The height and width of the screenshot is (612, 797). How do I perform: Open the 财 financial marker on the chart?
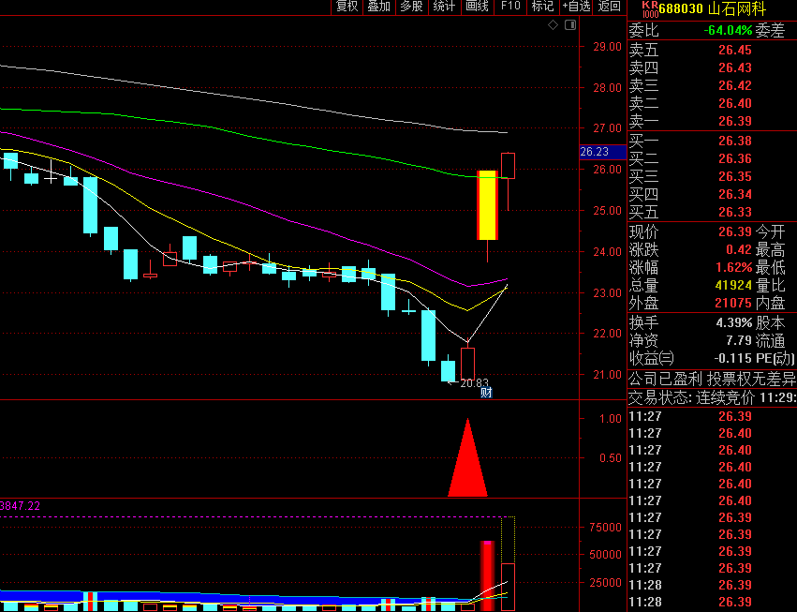[486, 393]
